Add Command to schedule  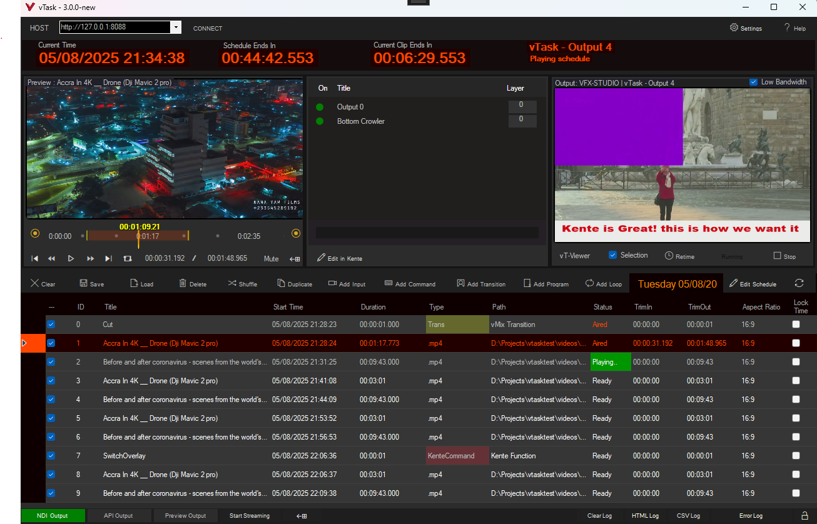[x=410, y=284]
